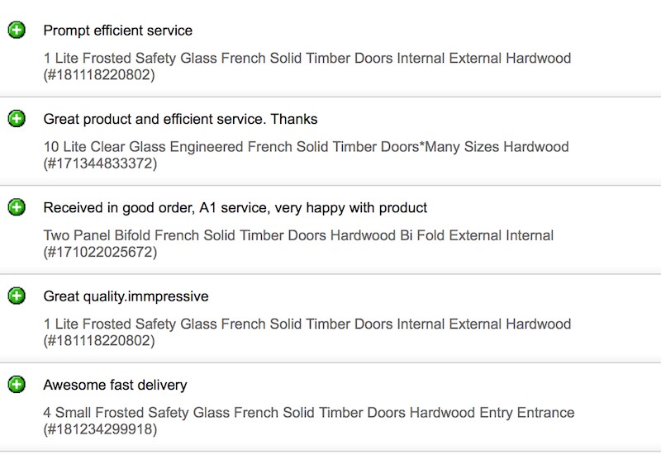Open the Two Panel Bifold French doors item
The height and width of the screenshot is (464, 661).
point(298,235)
